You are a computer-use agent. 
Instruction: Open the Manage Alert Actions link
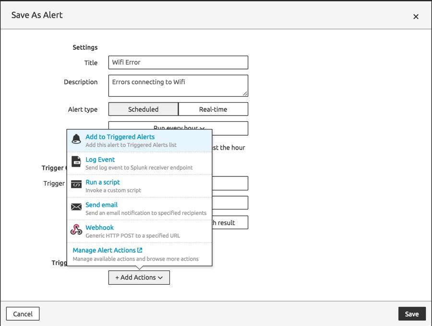(104, 250)
